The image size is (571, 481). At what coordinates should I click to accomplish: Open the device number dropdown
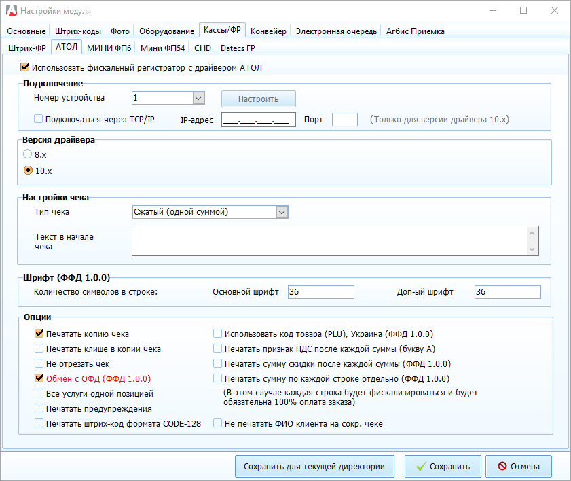[x=198, y=99]
